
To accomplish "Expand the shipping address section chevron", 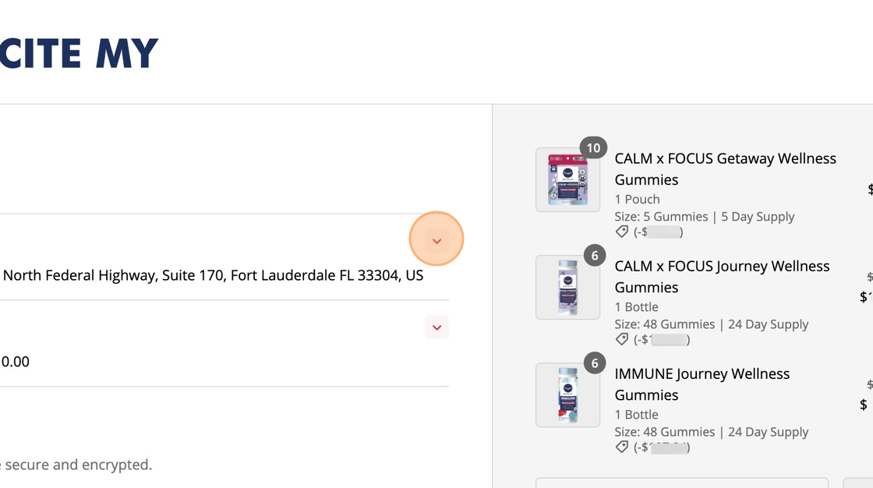I will tap(436, 241).
